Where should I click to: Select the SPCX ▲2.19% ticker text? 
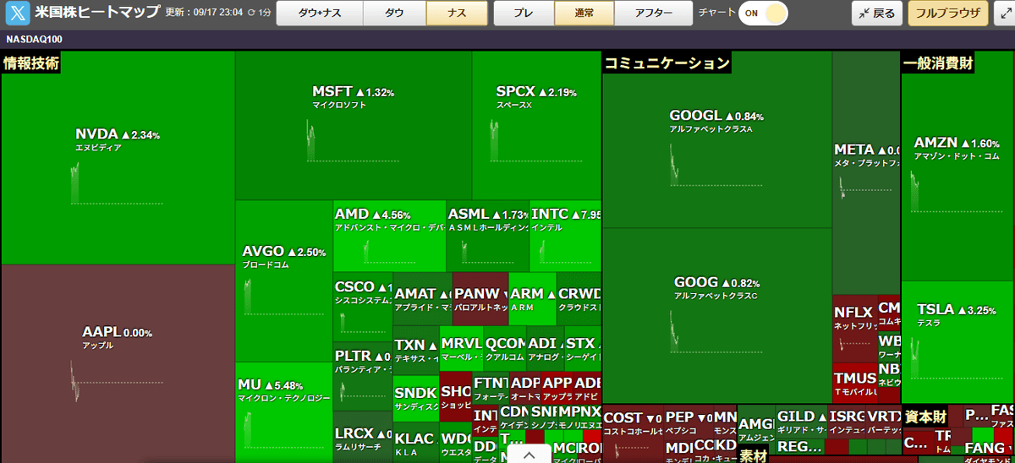pos(536,92)
